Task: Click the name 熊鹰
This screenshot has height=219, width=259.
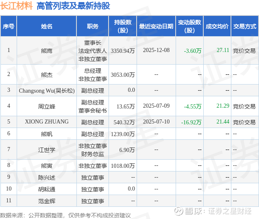Action: 47,51
